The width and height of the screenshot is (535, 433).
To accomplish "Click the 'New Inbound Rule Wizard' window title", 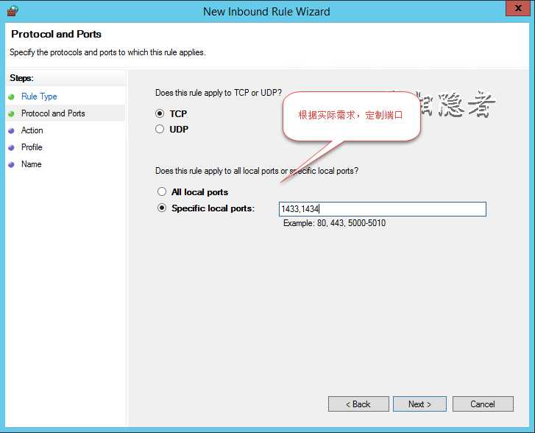I will tap(266, 12).
